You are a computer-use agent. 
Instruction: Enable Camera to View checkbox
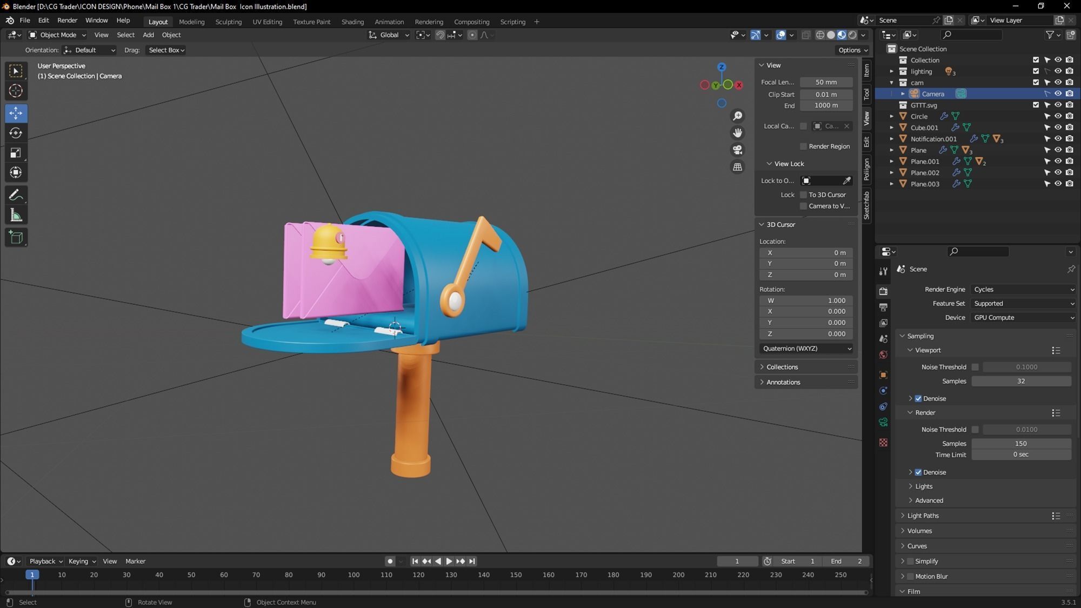click(803, 206)
